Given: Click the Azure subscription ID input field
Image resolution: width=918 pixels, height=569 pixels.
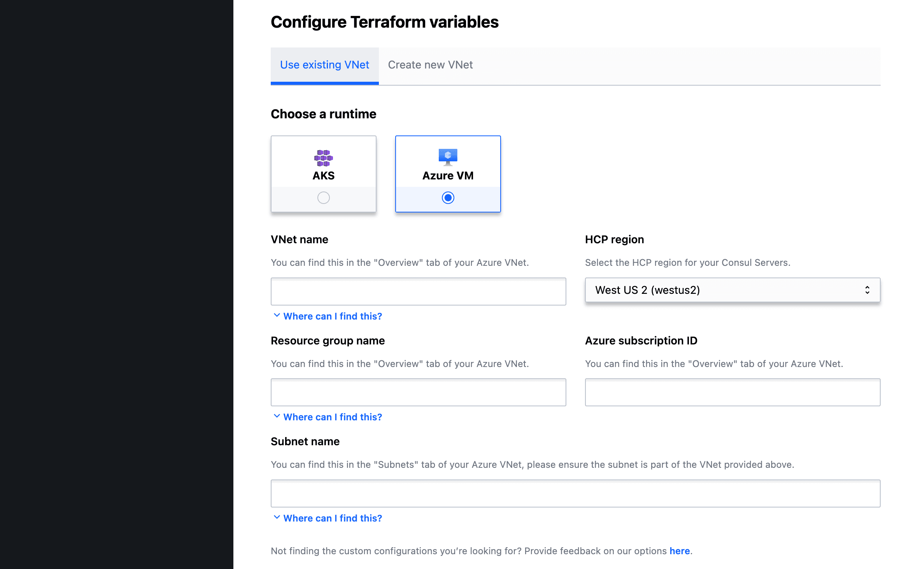Looking at the screenshot, I should click(732, 392).
